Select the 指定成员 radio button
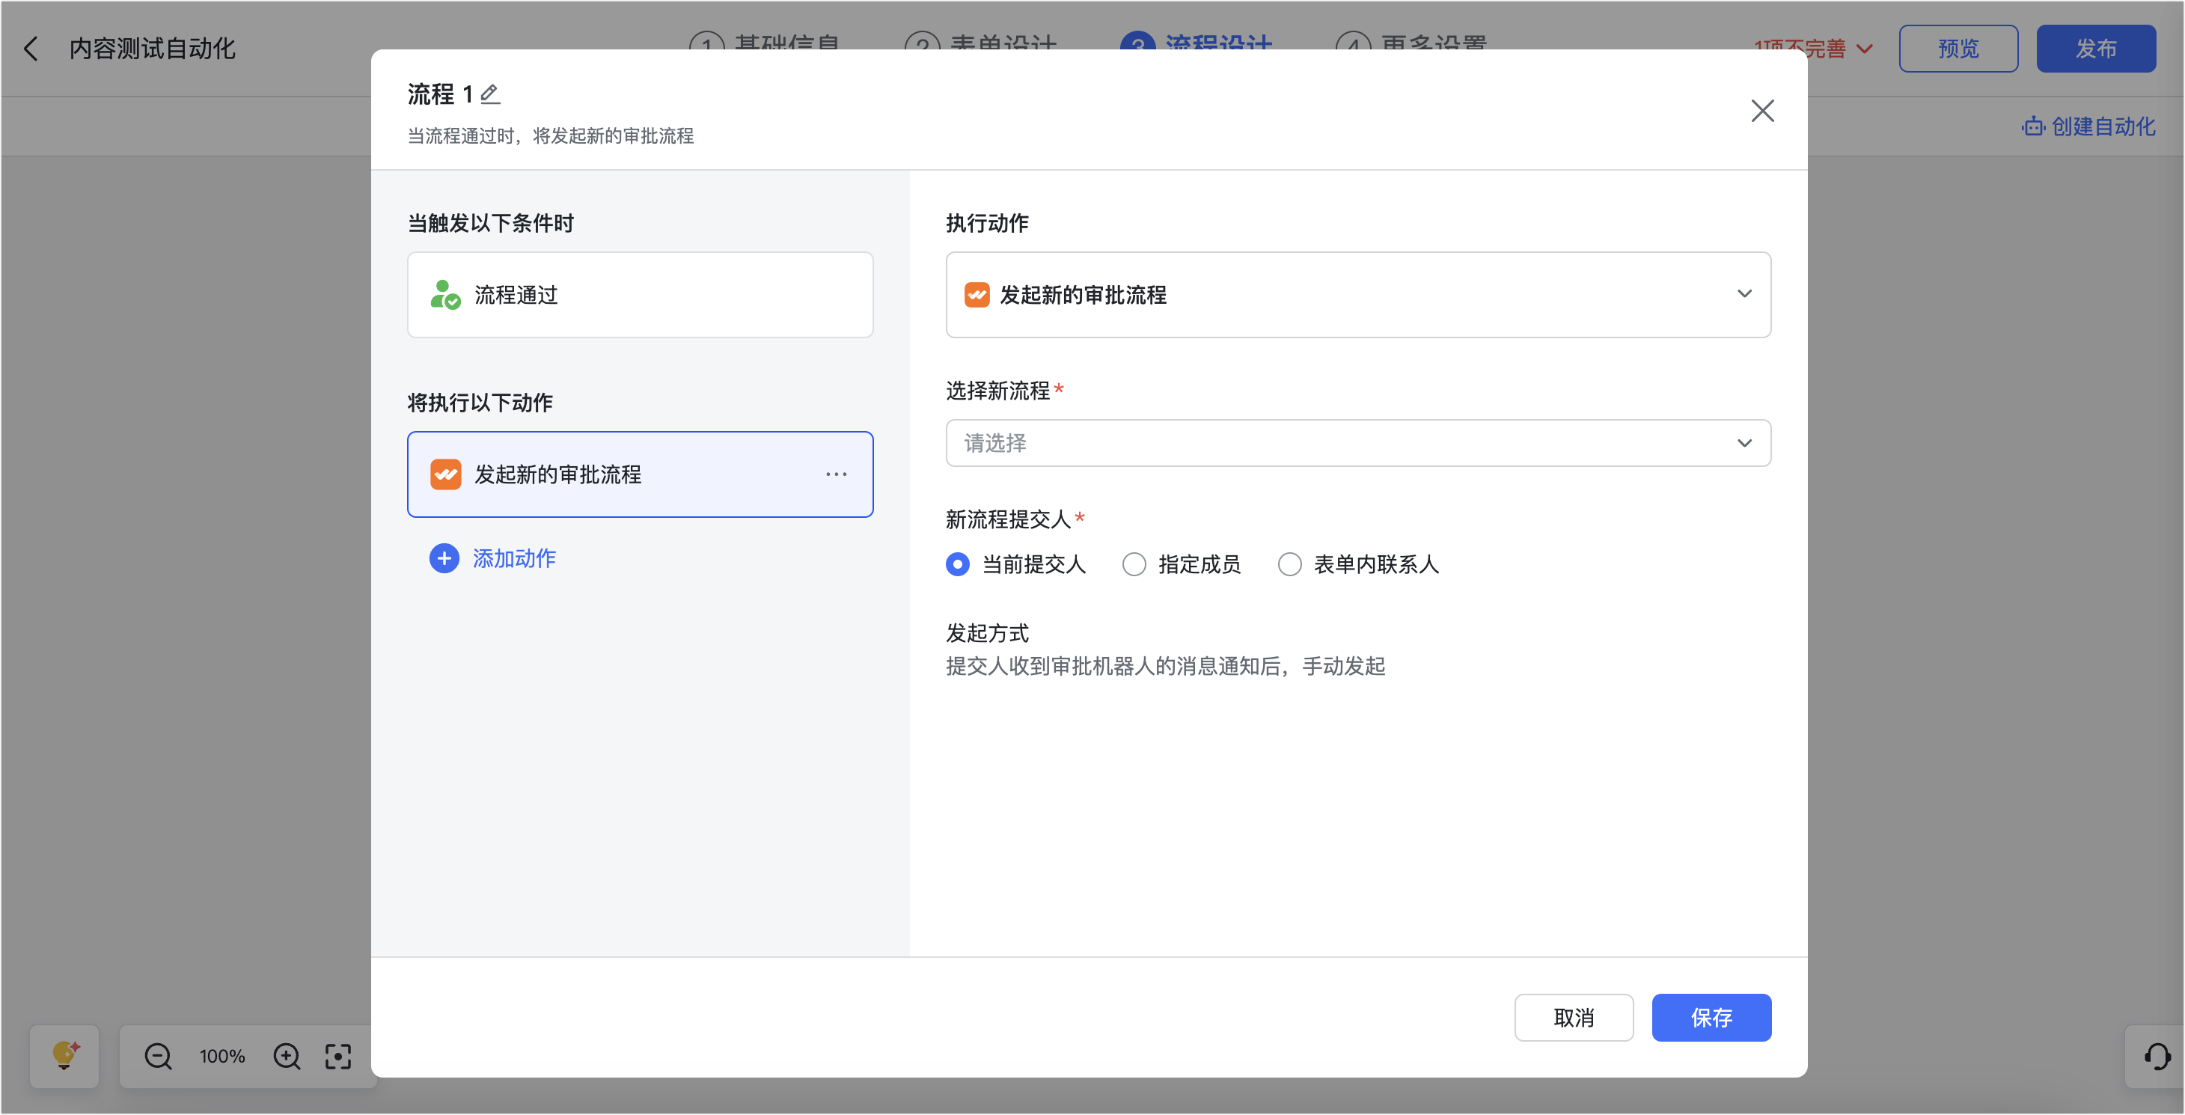2185x1115 pixels. [x=1133, y=564]
